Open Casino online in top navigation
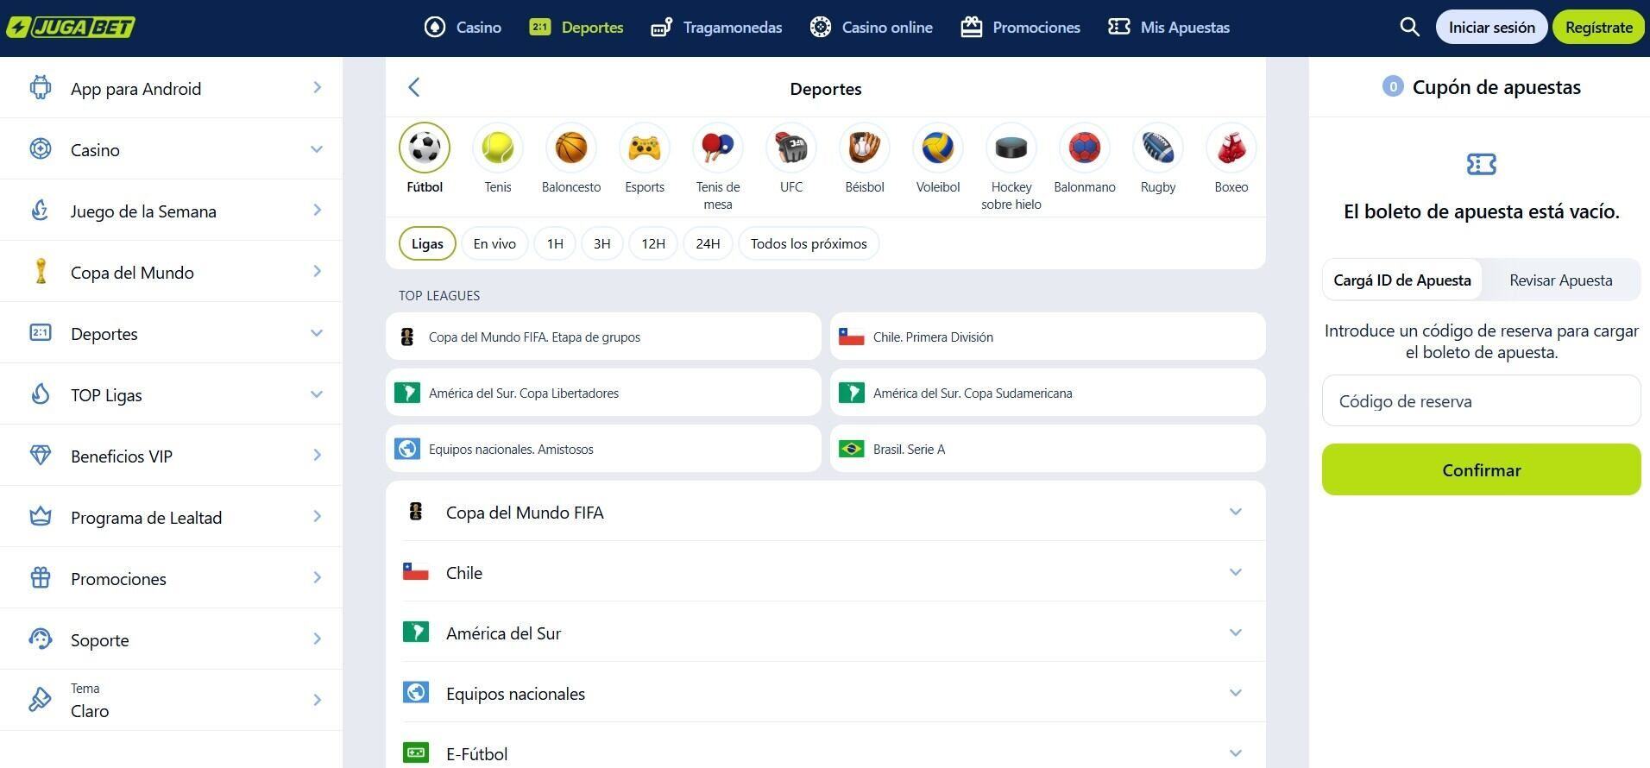This screenshot has height=768, width=1650. click(x=871, y=27)
